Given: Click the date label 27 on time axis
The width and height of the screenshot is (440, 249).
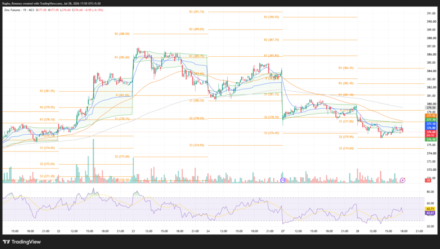Looking at the screenshot, I should (x=283, y=231).
